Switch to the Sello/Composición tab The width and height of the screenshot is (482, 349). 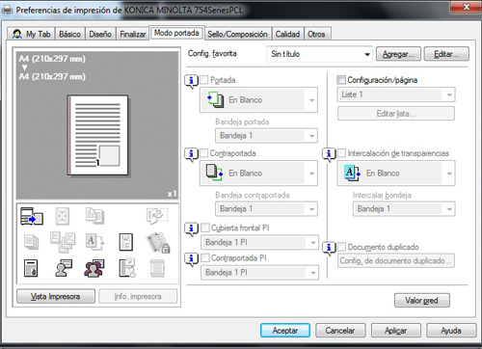tap(237, 34)
